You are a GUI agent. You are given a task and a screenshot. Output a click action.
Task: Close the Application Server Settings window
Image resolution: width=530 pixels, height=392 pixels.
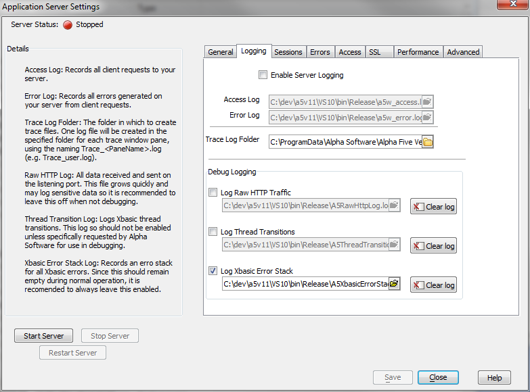513,4
